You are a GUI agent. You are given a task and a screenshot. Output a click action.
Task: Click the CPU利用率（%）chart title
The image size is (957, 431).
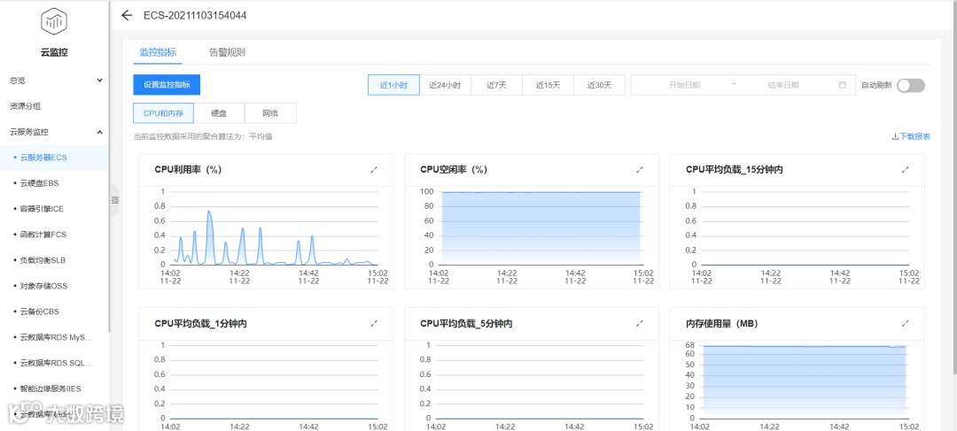click(188, 169)
